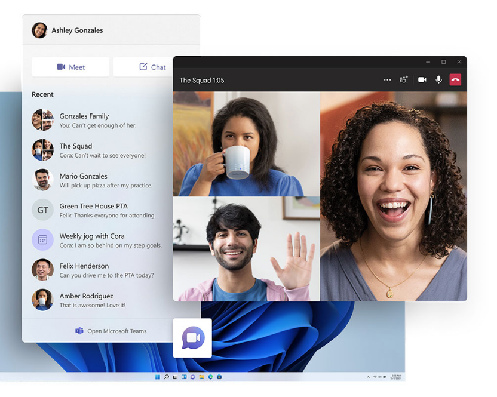Click the calendar icon for Weekly jog
Image resolution: width=497 pixels, height=397 pixels.
[42, 240]
